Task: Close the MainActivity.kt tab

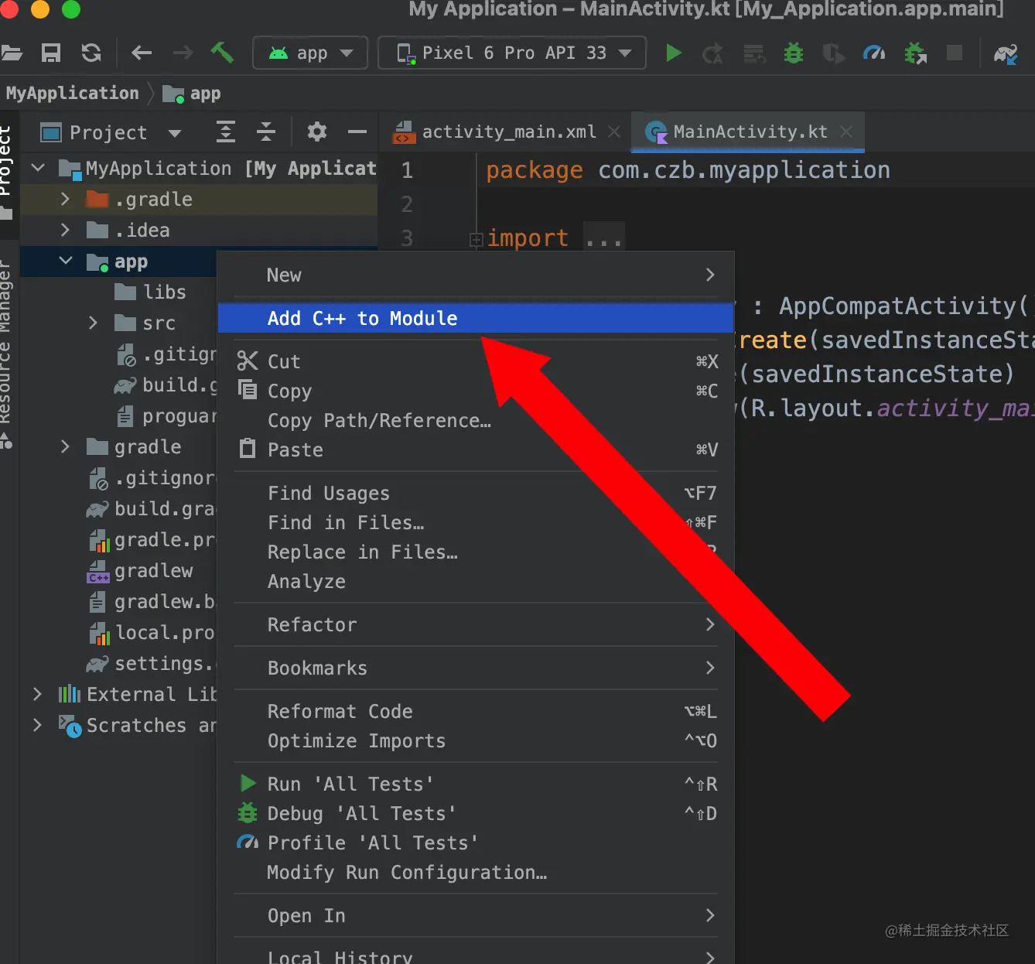Action: pyautogui.click(x=846, y=132)
